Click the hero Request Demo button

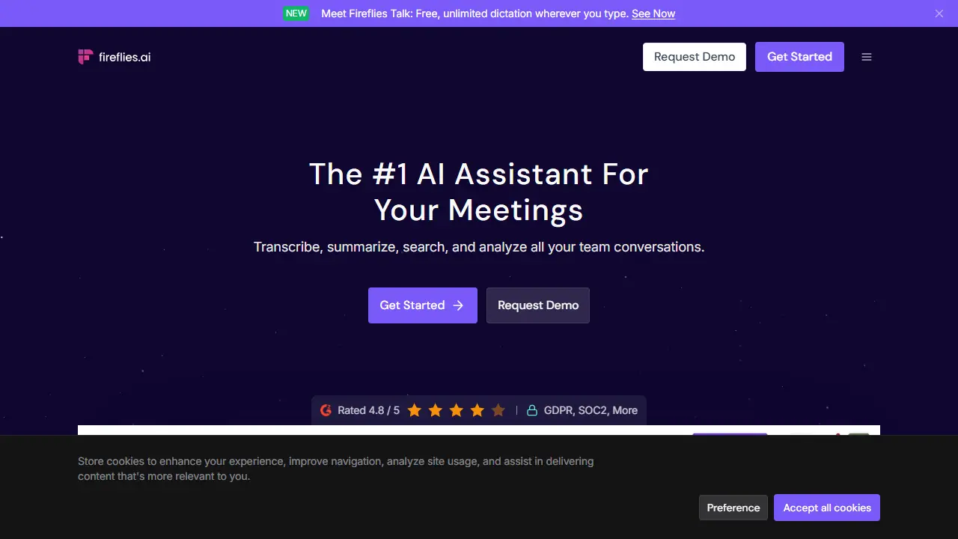click(x=538, y=305)
